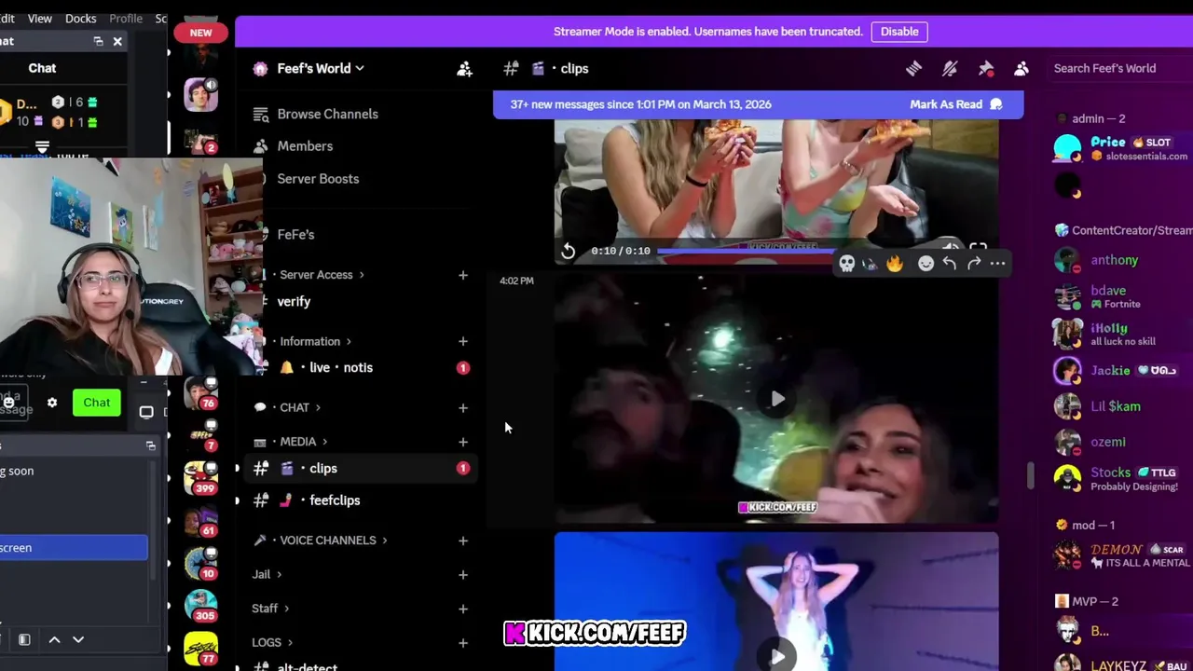The height and width of the screenshot is (671, 1193).
Task: Expand the Staff category
Action: pos(270,609)
